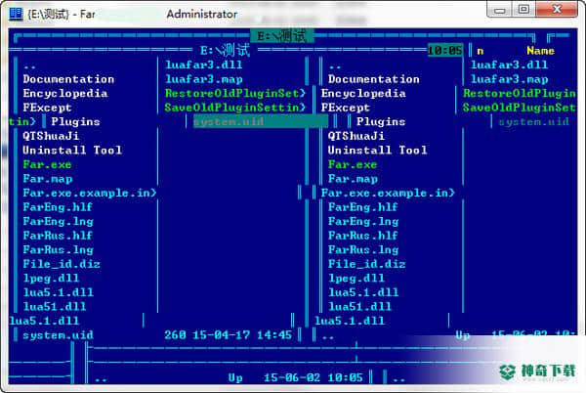Select QTShuaJi folder in the right panel
This screenshot has height=393, width=586.
pyautogui.click(x=356, y=136)
